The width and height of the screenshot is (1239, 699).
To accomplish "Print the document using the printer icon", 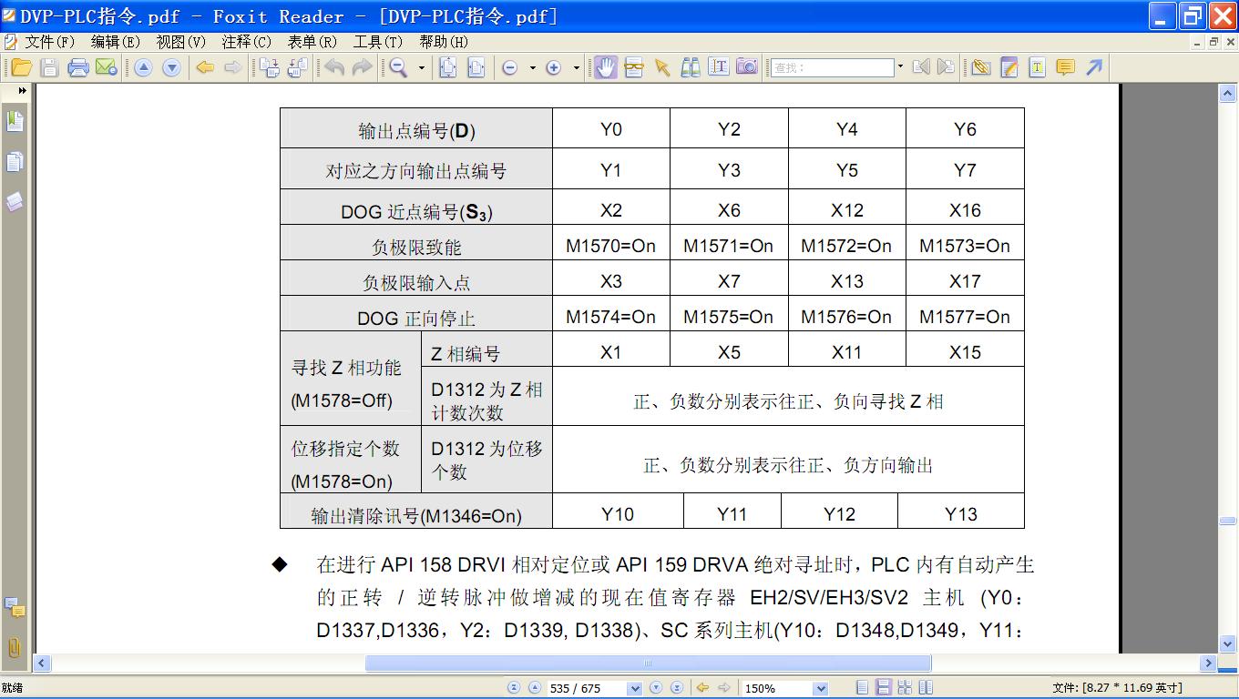I will point(78,67).
